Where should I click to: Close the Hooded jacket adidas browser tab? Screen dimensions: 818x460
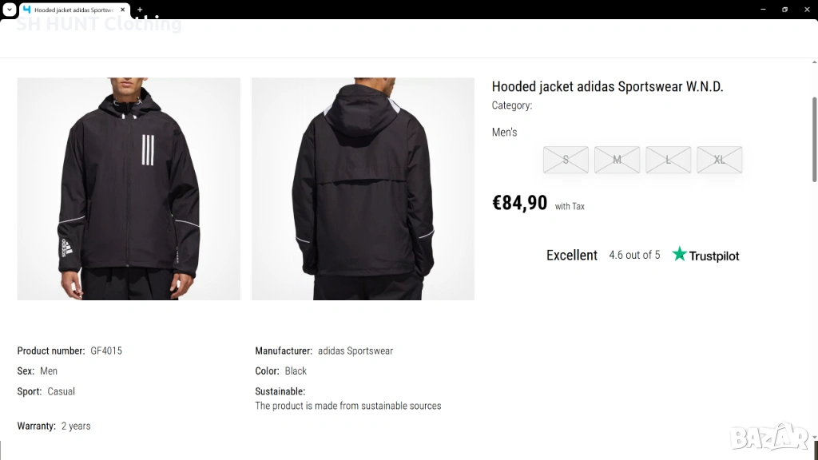(x=122, y=10)
